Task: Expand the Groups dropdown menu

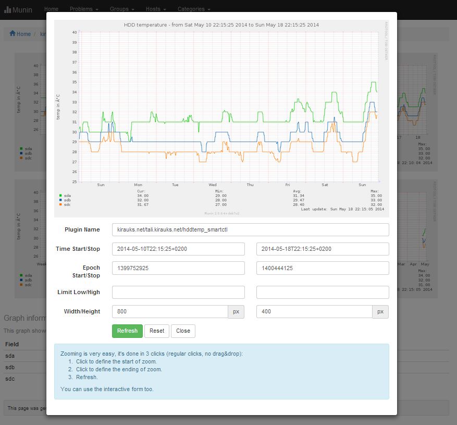Action: tap(122, 9)
